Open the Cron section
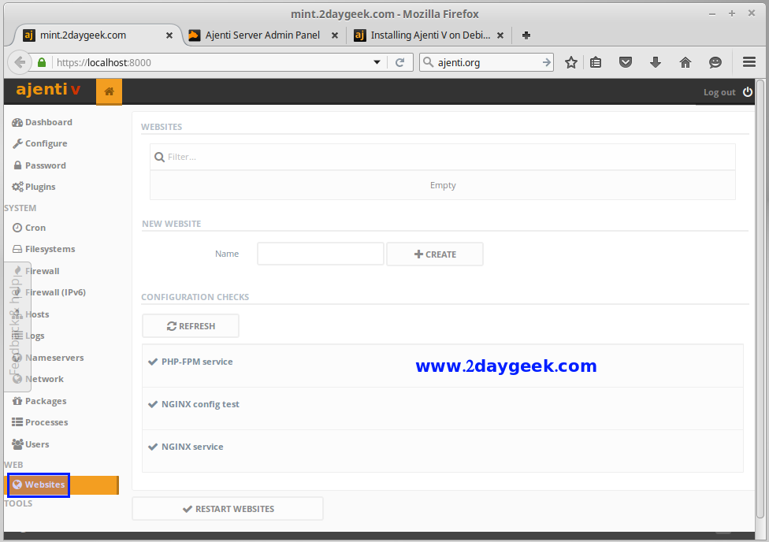 [29, 228]
